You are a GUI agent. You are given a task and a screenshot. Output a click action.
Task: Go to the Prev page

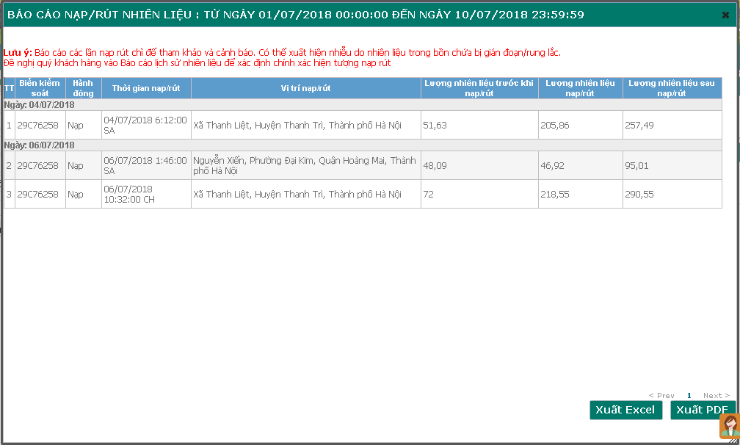point(661,396)
